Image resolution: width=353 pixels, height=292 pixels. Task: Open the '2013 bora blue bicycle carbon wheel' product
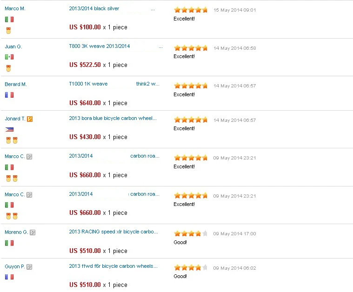tap(113, 119)
